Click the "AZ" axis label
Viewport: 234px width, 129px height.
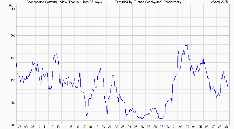tap(11, 6)
